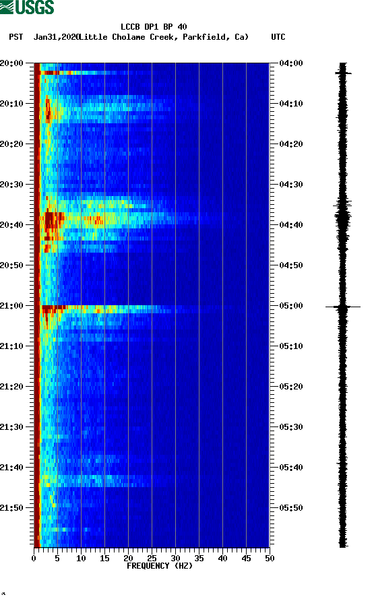Click the '10' frequency axis label

point(81,559)
